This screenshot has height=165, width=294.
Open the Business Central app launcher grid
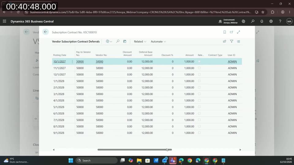[5, 21]
